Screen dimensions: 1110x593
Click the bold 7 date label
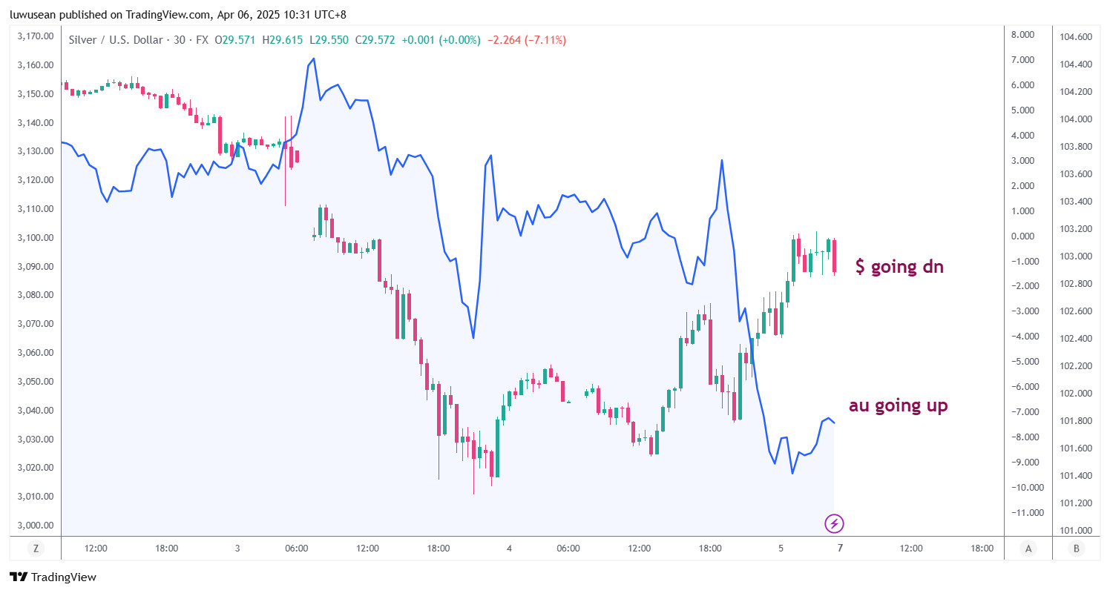pyautogui.click(x=840, y=549)
